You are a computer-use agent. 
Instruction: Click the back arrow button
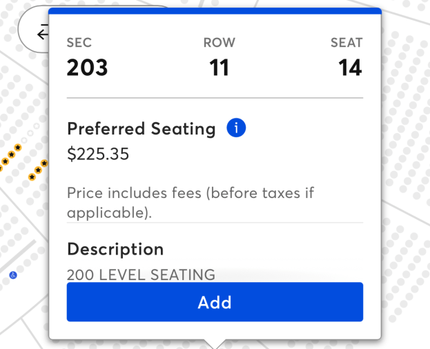coord(40,32)
